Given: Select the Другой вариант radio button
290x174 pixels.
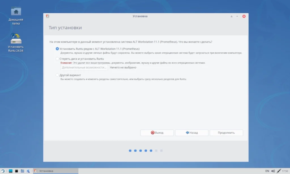Looking at the screenshot, I should (x=57, y=75).
